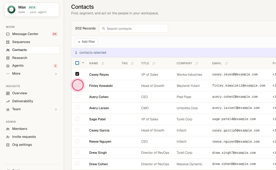Open Org settings

(32, 144)
